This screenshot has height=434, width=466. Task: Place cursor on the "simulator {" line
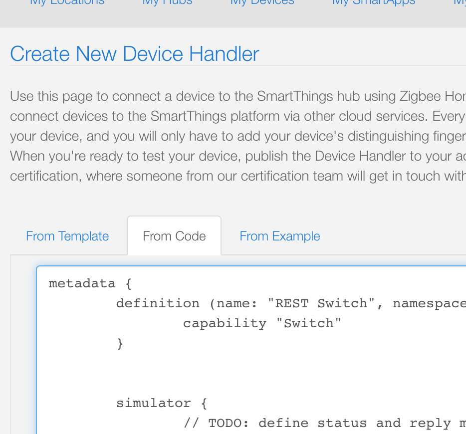[161, 403]
